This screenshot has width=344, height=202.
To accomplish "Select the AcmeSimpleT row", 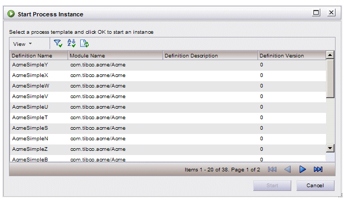I will (168, 118).
